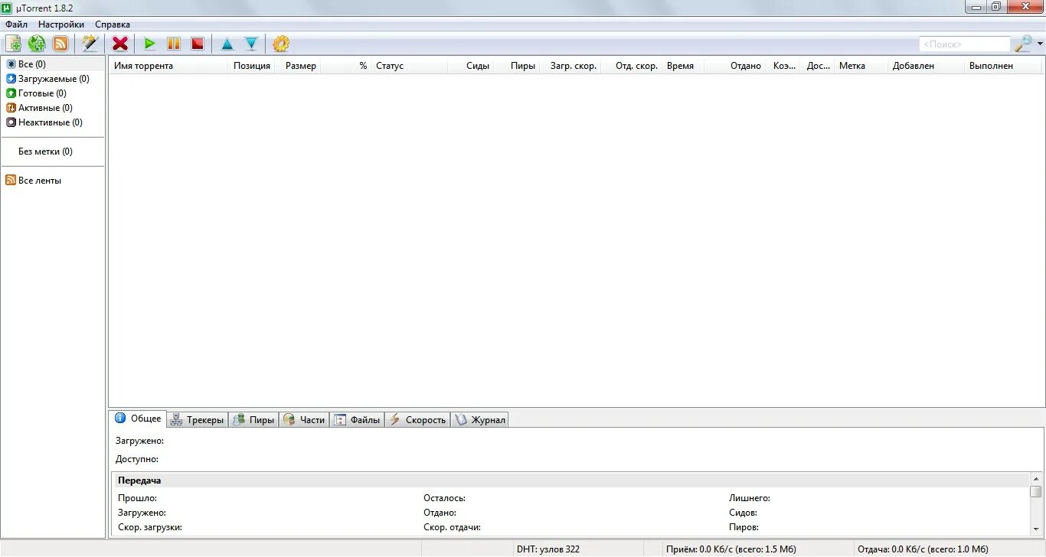Move torrent up the queue arrow

coord(227,44)
